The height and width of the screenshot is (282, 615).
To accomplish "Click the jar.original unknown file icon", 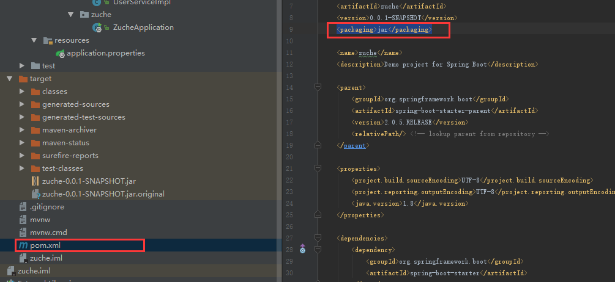I will coord(35,194).
